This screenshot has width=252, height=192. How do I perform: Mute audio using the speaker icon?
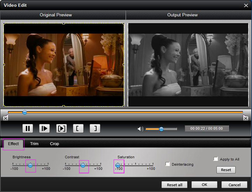point(140,129)
